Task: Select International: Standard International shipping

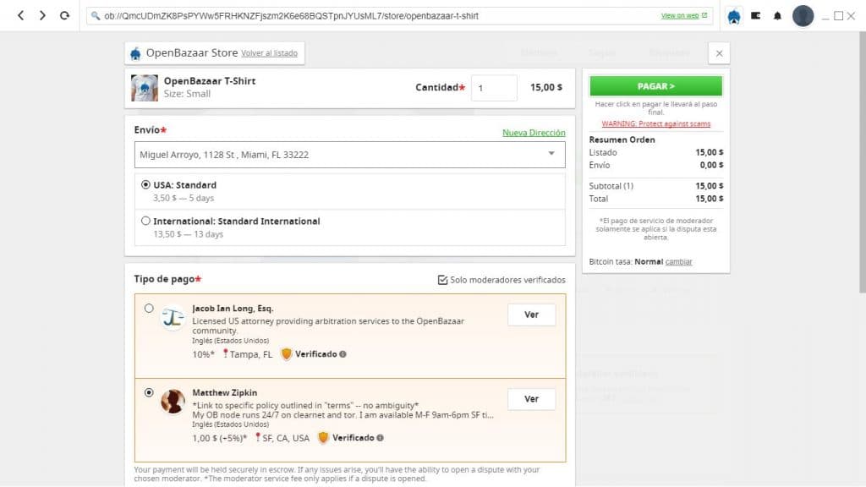Action: (x=145, y=221)
